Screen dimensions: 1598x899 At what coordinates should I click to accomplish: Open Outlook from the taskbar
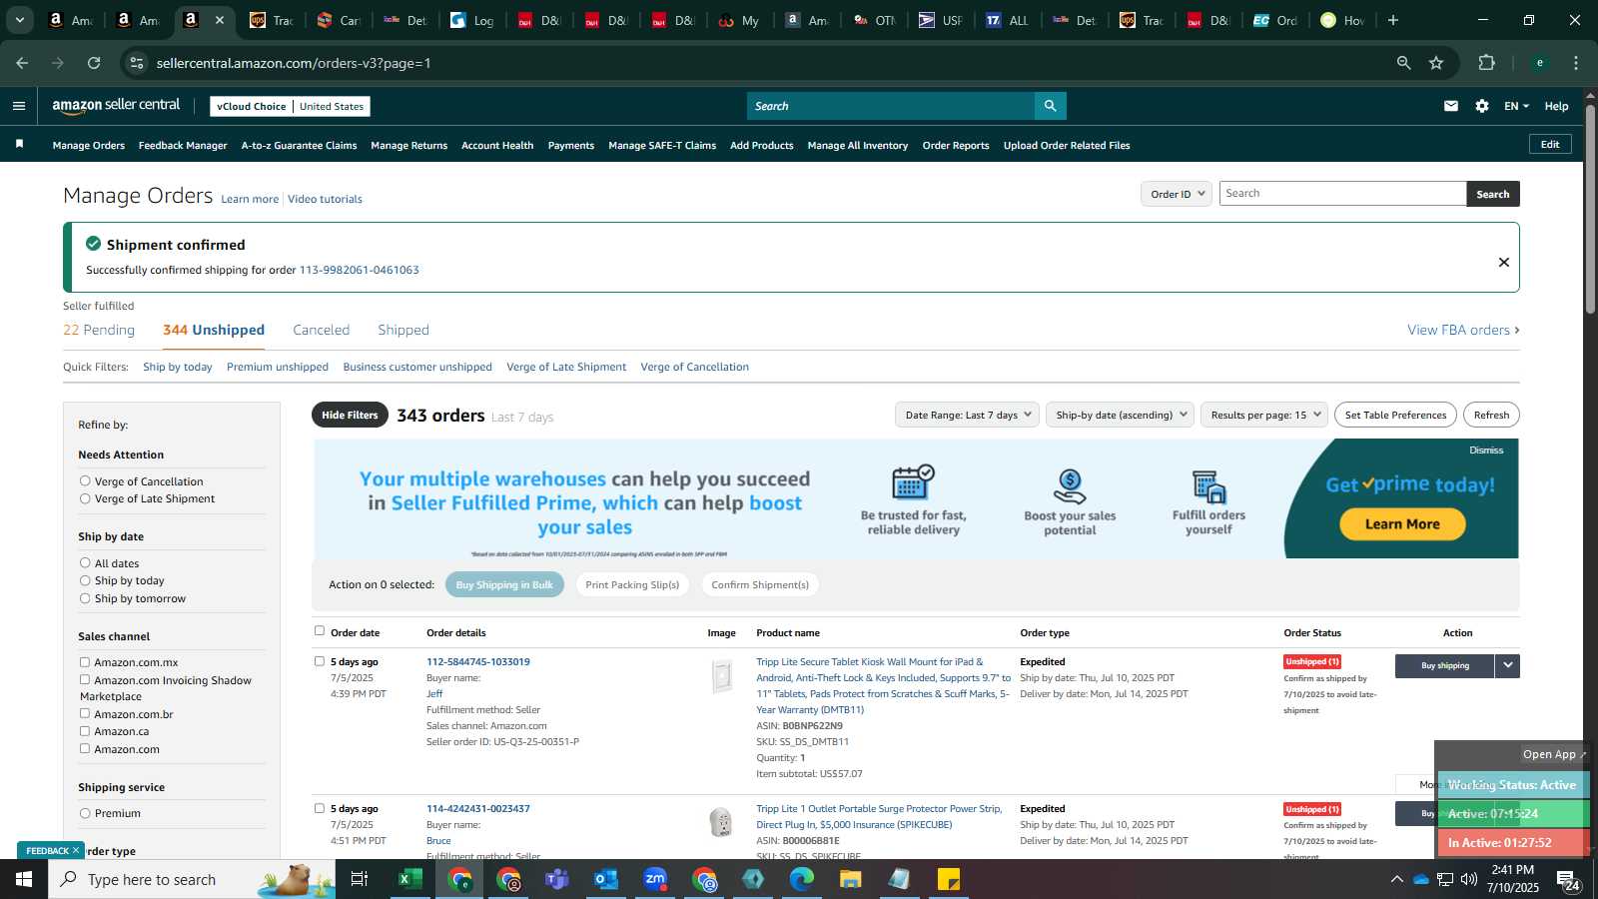(605, 879)
